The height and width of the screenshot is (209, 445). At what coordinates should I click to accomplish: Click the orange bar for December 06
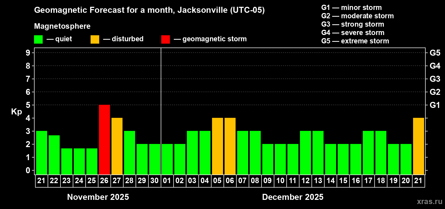[230, 146]
